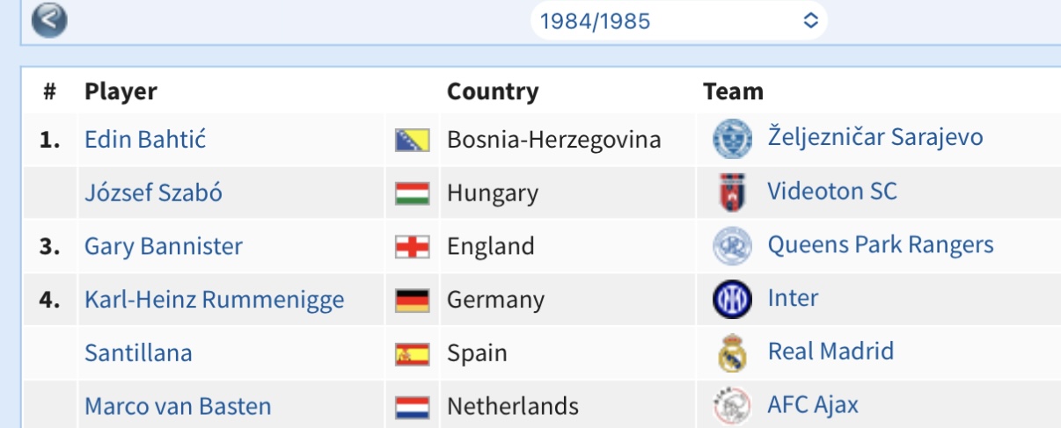
Task: Open the Queens Park Rangers team link
Action: (x=881, y=245)
